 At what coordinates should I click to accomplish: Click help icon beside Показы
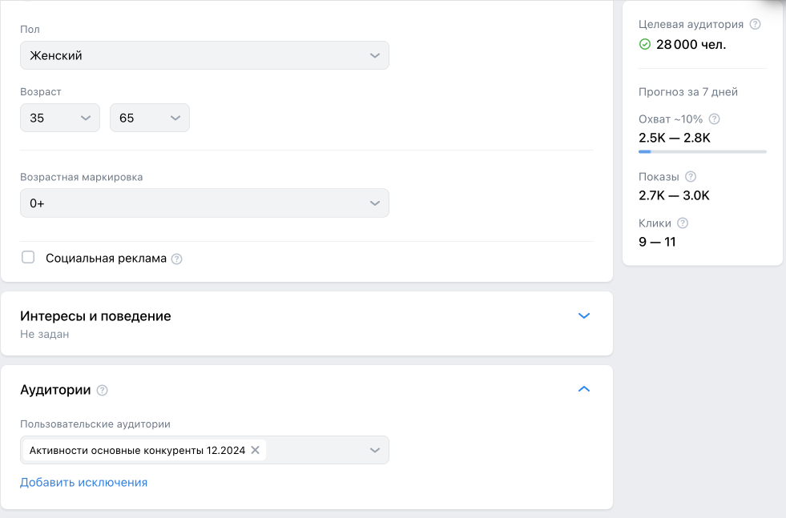691,177
